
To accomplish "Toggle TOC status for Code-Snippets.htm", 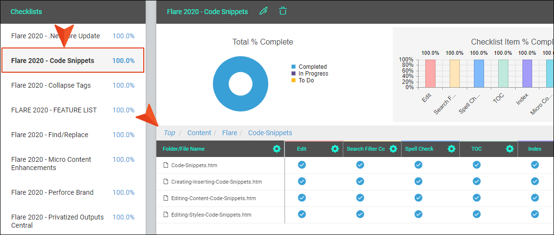I will point(477,165).
